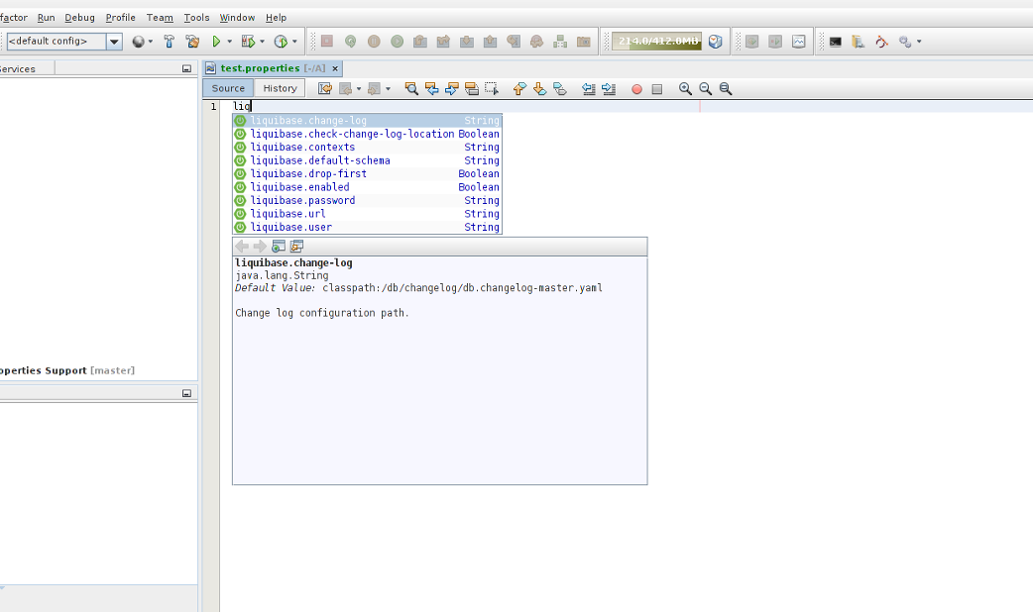The width and height of the screenshot is (1033, 612).
Task: Click the Last Edit Location icon
Action: point(323,88)
